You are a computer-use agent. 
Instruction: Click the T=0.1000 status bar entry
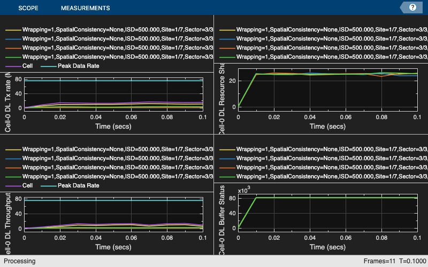[x=412, y=261]
